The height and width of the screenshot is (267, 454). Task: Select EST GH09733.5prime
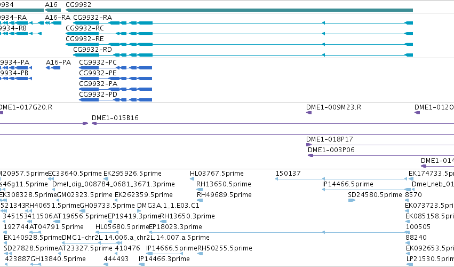(83, 211)
